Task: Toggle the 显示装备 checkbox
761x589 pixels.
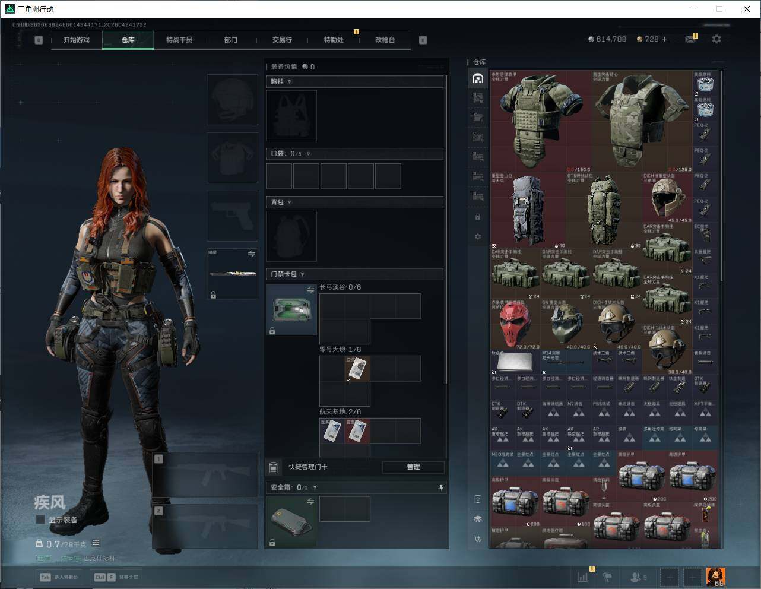Action: click(x=40, y=520)
